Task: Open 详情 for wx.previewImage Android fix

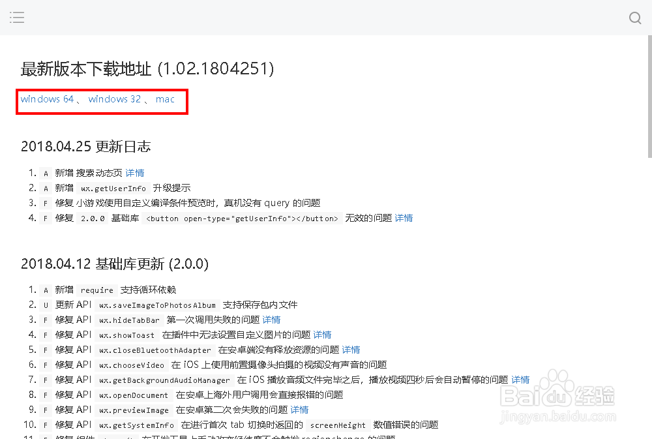Action: [299, 410]
